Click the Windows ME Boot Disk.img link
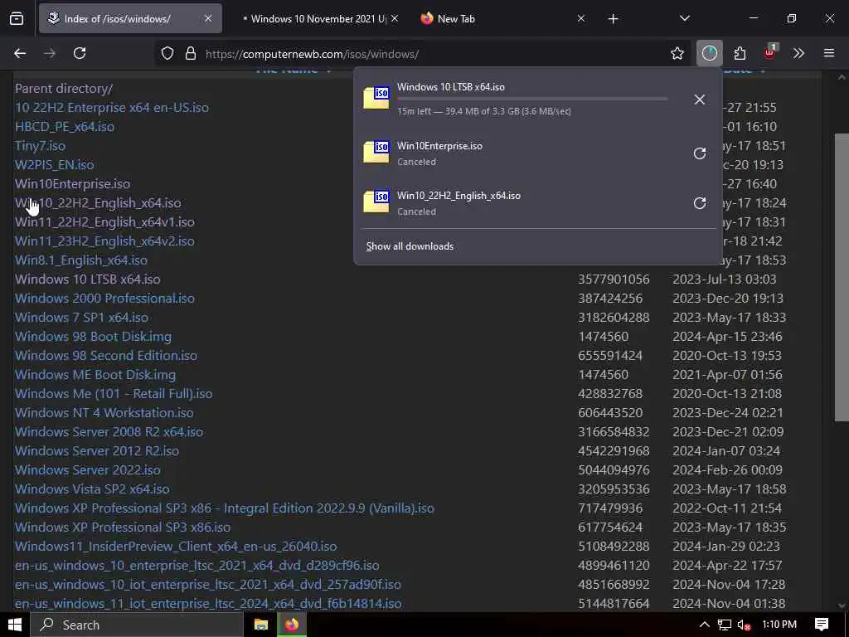Image resolution: width=849 pixels, height=637 pixels. coord(95,374)
